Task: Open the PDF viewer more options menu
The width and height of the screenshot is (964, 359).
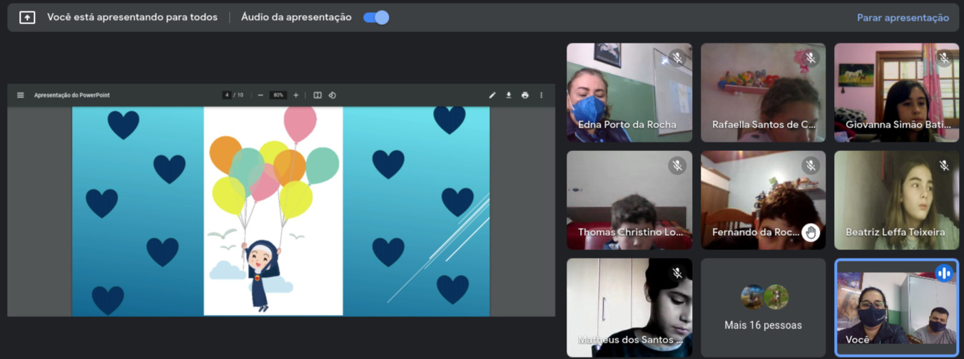Action: point(542,95)
